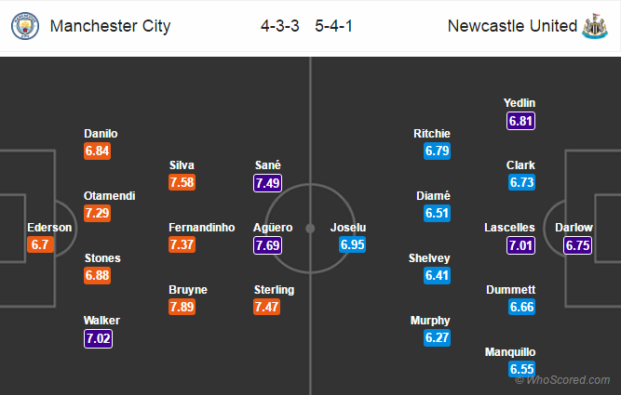
Task: Select Sané's 7.49 rating badge
Action: (x=268, y=183)
